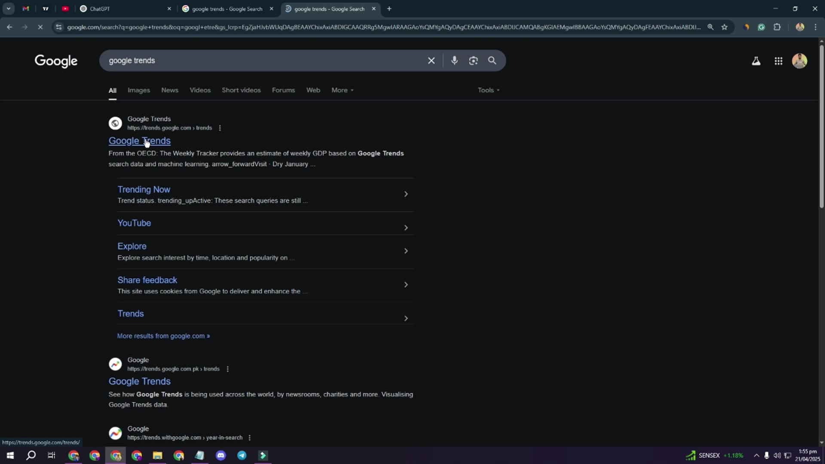Expand the Explore row chevron
This screenshot has height=464, width=825.
(406, 251)
